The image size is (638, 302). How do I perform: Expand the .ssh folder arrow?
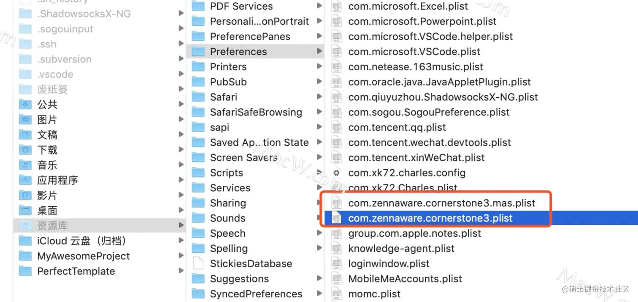tap(181, 44)
